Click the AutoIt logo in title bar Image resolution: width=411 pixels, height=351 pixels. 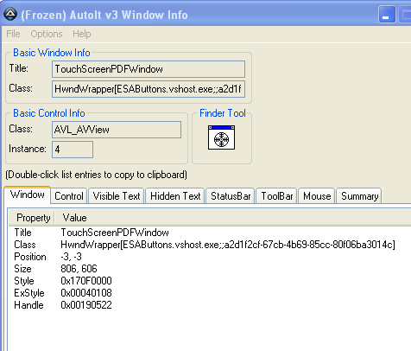coord(10,14)
